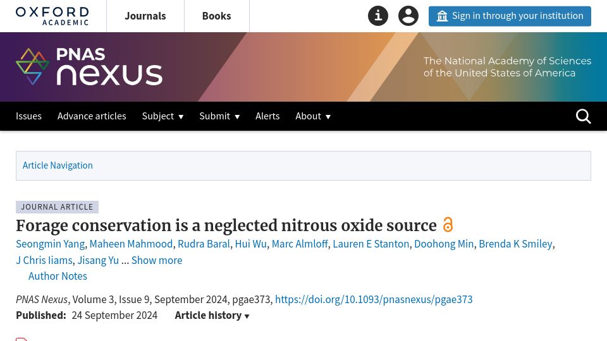Open author Lauren E Stanton's details
Screen dimensions: 607x341
pyautogui.click(x=371, y=244)
